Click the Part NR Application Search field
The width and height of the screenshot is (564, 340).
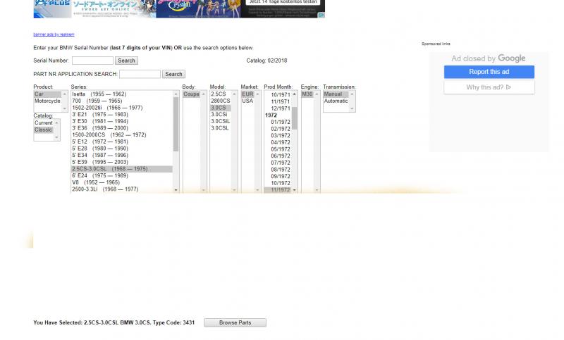point(140,74)
